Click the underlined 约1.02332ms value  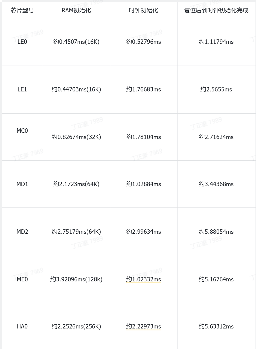pyautogui.click(x=144, y=279)
